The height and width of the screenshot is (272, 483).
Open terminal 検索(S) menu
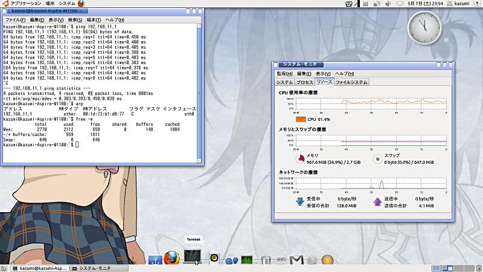click(x=75, y=20)
